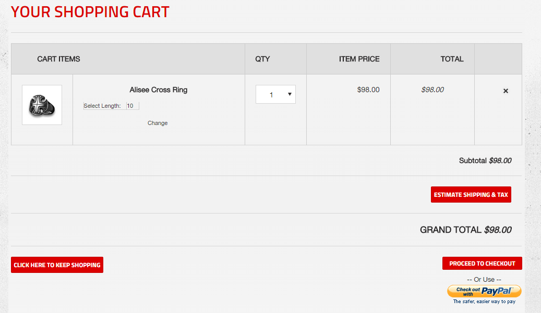Image resolution: width=541 pixels, height=313 pixels.
Task: Click Here to Keep Shopping button
Action: coord(57,265)
